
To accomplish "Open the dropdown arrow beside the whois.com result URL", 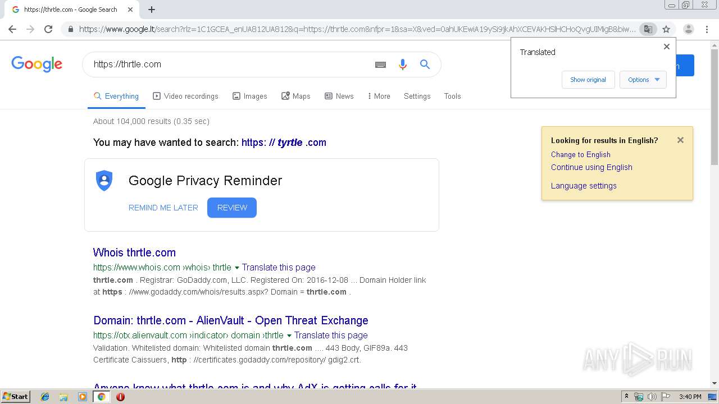I will click(236, 268).
